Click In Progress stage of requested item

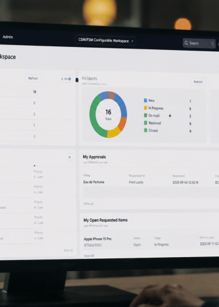pyautogui.click(x=161, y=245)
